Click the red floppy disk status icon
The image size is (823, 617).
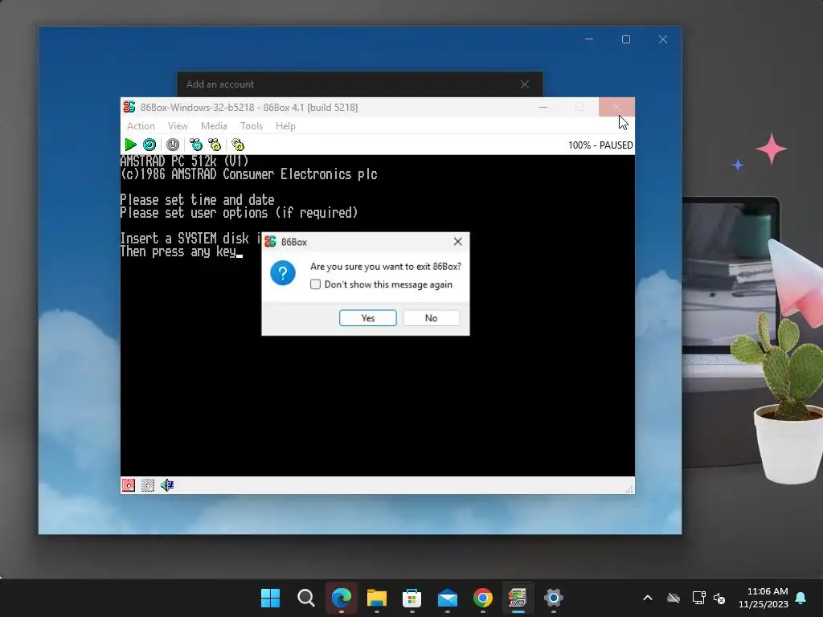click(x=129, y=485)
